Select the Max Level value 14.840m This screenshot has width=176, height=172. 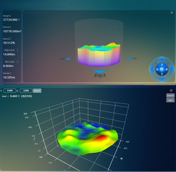click(x=9, y=54)
